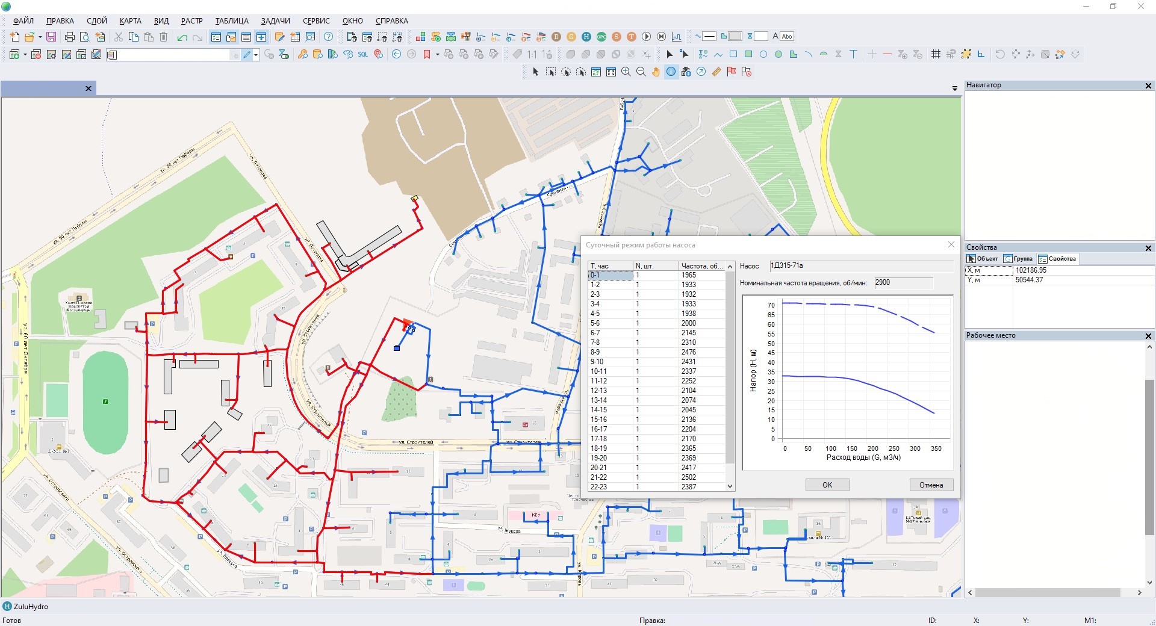
Task: Toggle the grid display icon
Action: (x=936, y=55)
